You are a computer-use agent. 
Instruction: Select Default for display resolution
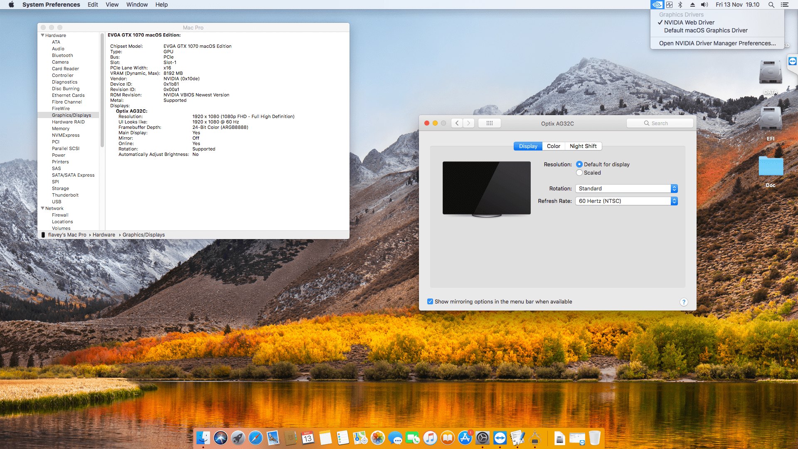(x=579, y=165)
